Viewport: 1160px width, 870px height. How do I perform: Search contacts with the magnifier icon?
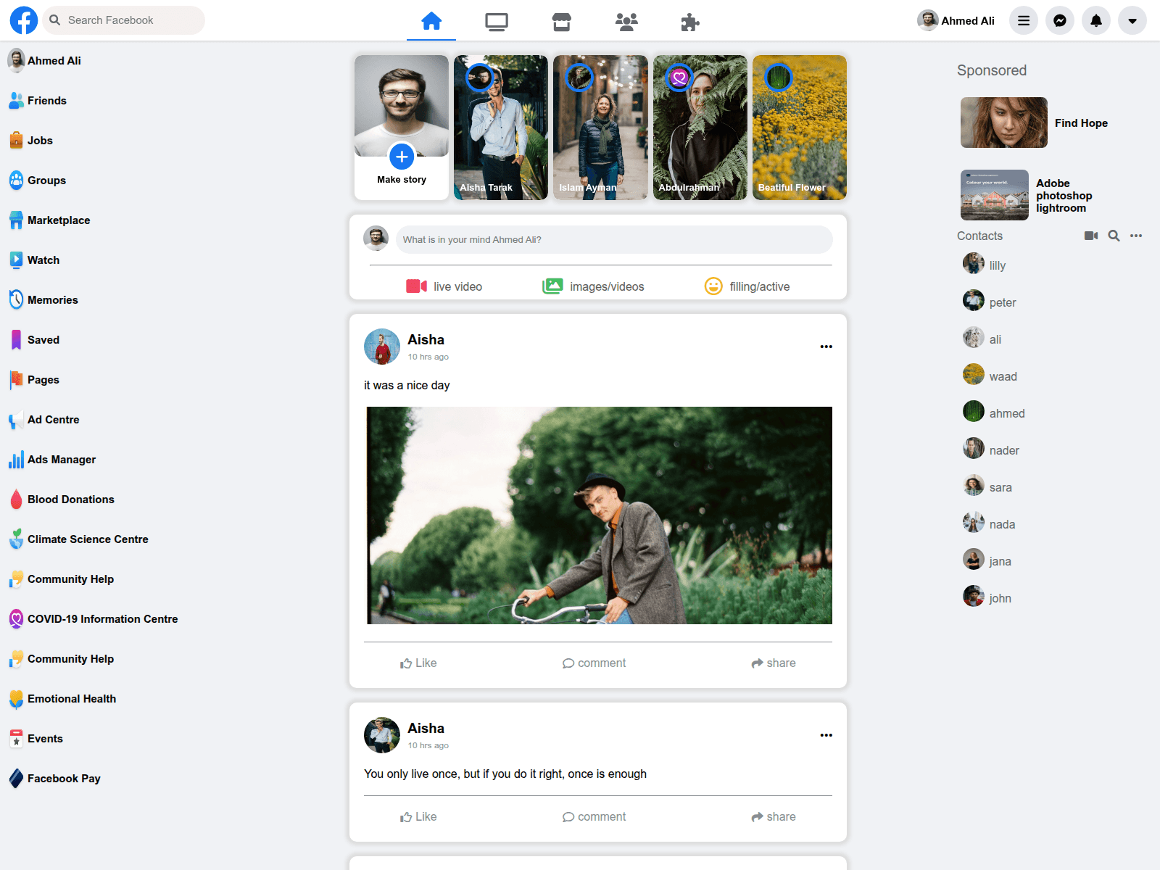pyautogui.click(x=1114, y=236)
